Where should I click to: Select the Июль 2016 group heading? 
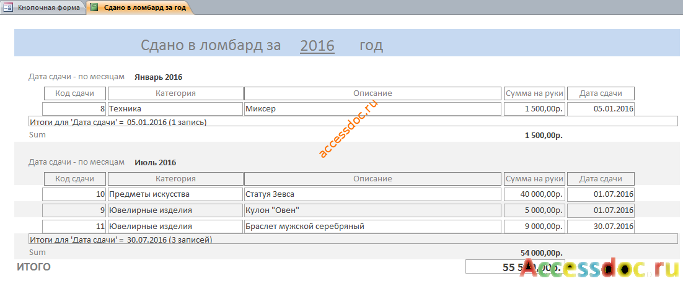[155, 163]
